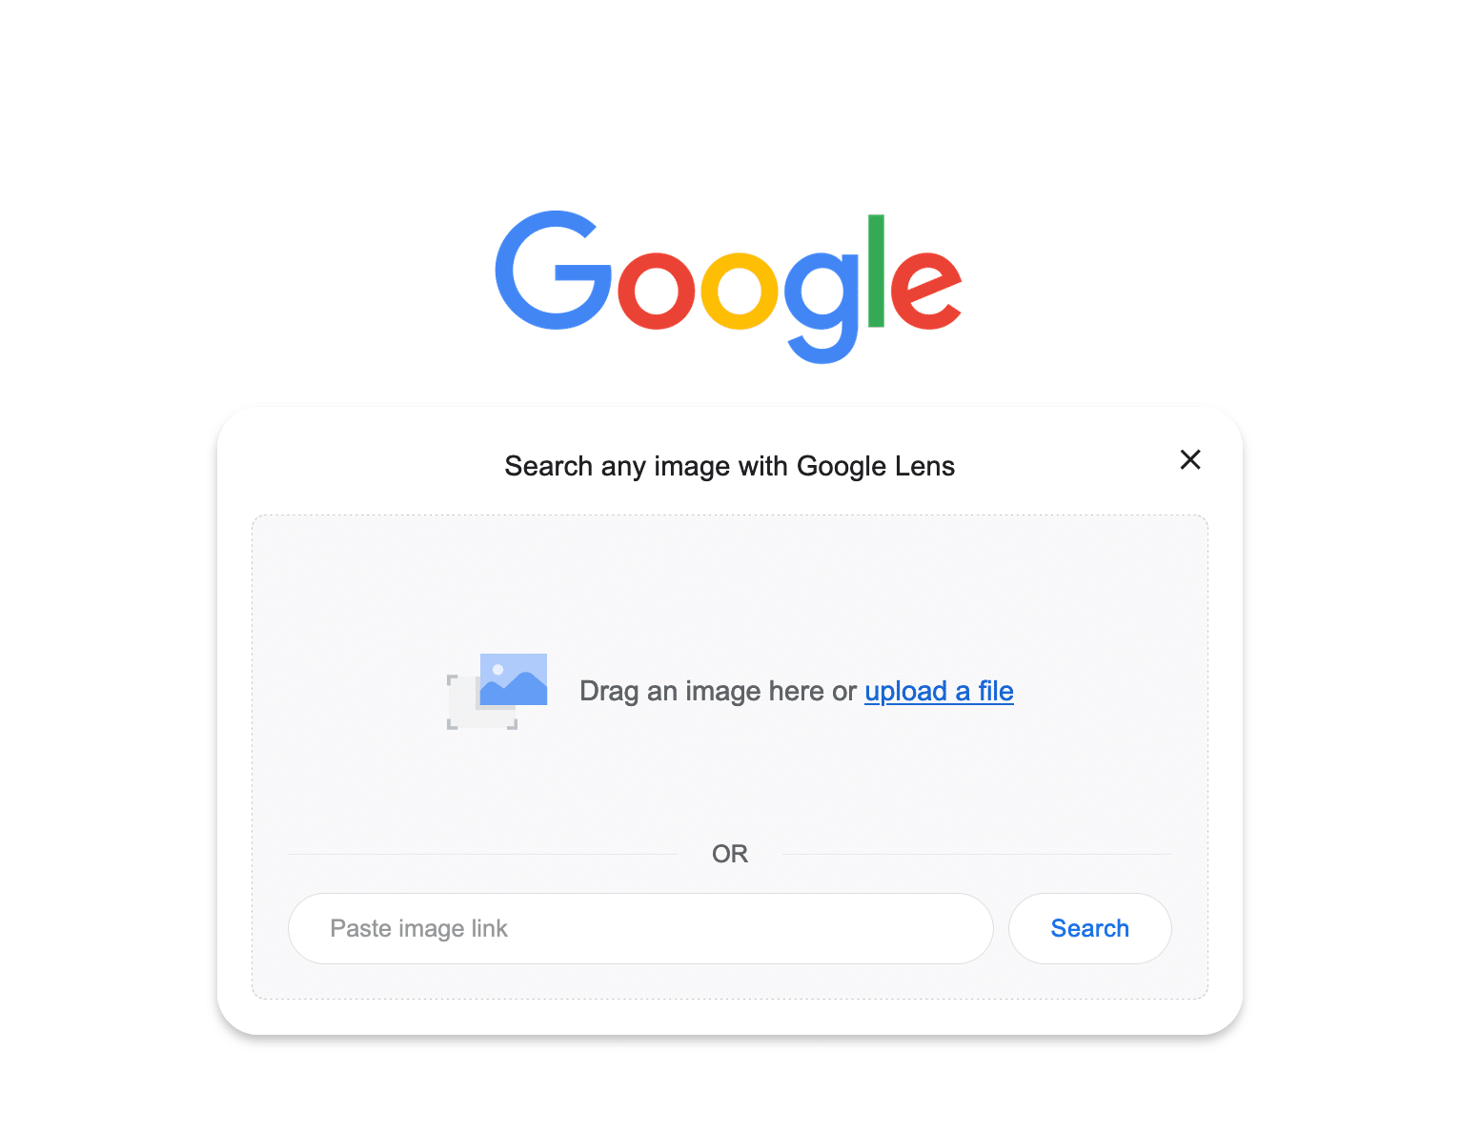Click empty drop zone above the illustration
This screenshot has width=1481, height=1132.
click(x=729, y=581)
